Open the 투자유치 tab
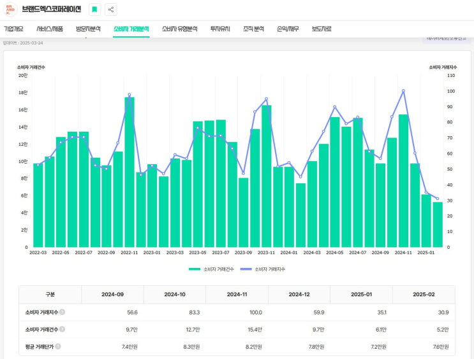 [x=220, y=29]
